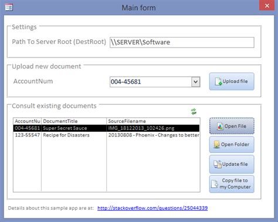Click the Update file button
The image size is (278, 222).
(x=232, y=164)
